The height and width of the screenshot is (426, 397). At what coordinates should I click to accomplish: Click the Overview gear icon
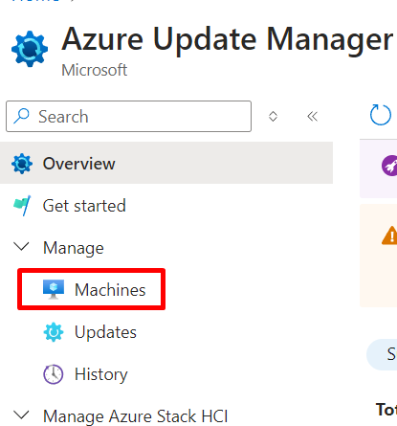(22, 164)
